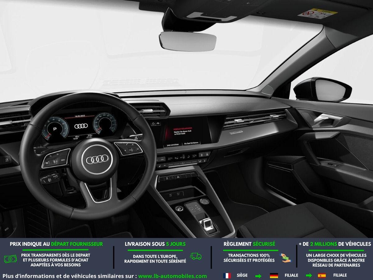Click the 'PRIX INDIQUE AU DÉPART FOURNISSEUR' heading
The width and height of the screenshot is (373, 280).
pyautogui.click(x=56, y=244)
